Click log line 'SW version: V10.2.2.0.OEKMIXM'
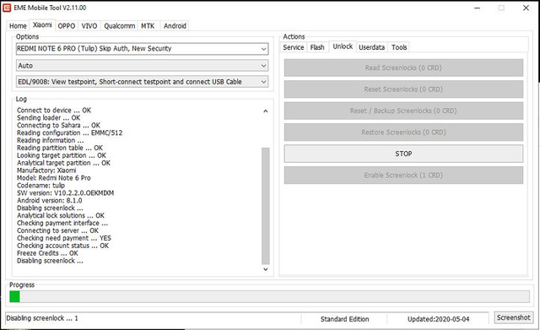Image resolution: width=540 pixels, height=330 pixels. [66, 193]
